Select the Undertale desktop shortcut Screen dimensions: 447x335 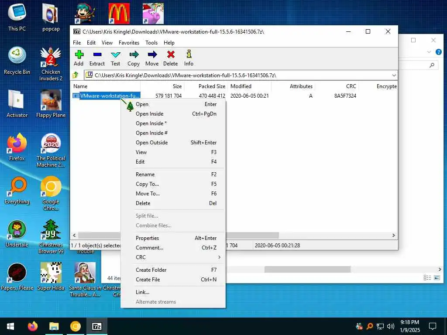point(17,234)
